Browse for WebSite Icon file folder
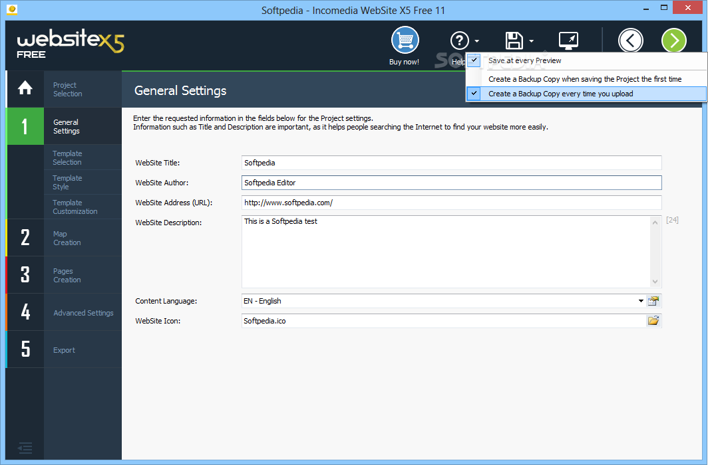The height and width of the screenshot is (465, 708). coord(653,321)
